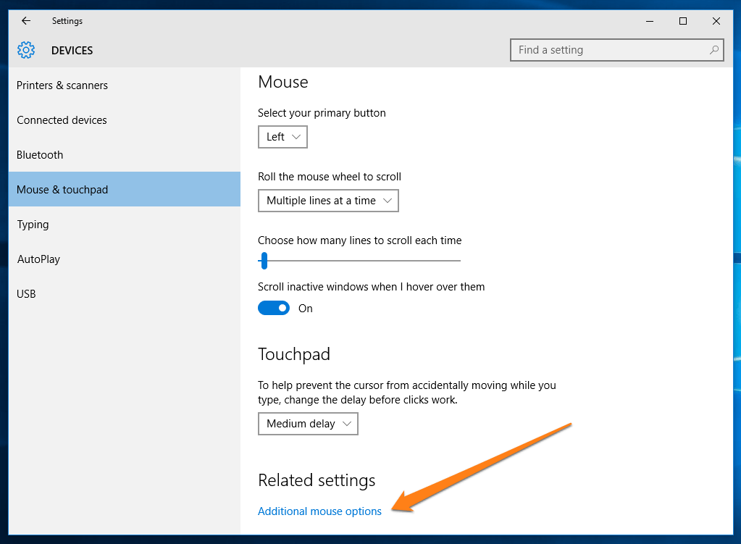Open Printers & scanners section

[125, 85]
